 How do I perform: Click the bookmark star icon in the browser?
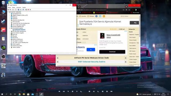coord(129,10)
